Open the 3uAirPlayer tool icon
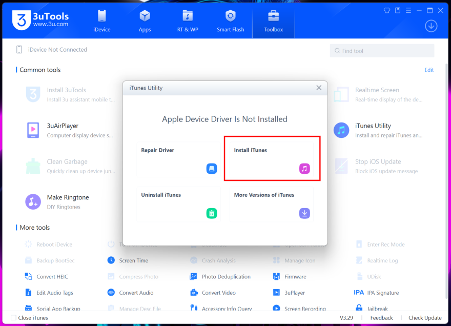Screen dimensions: 451x326 33,130
